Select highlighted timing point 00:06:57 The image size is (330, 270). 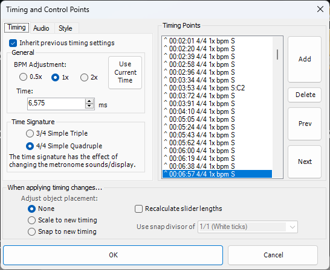[x=217, y=174]
